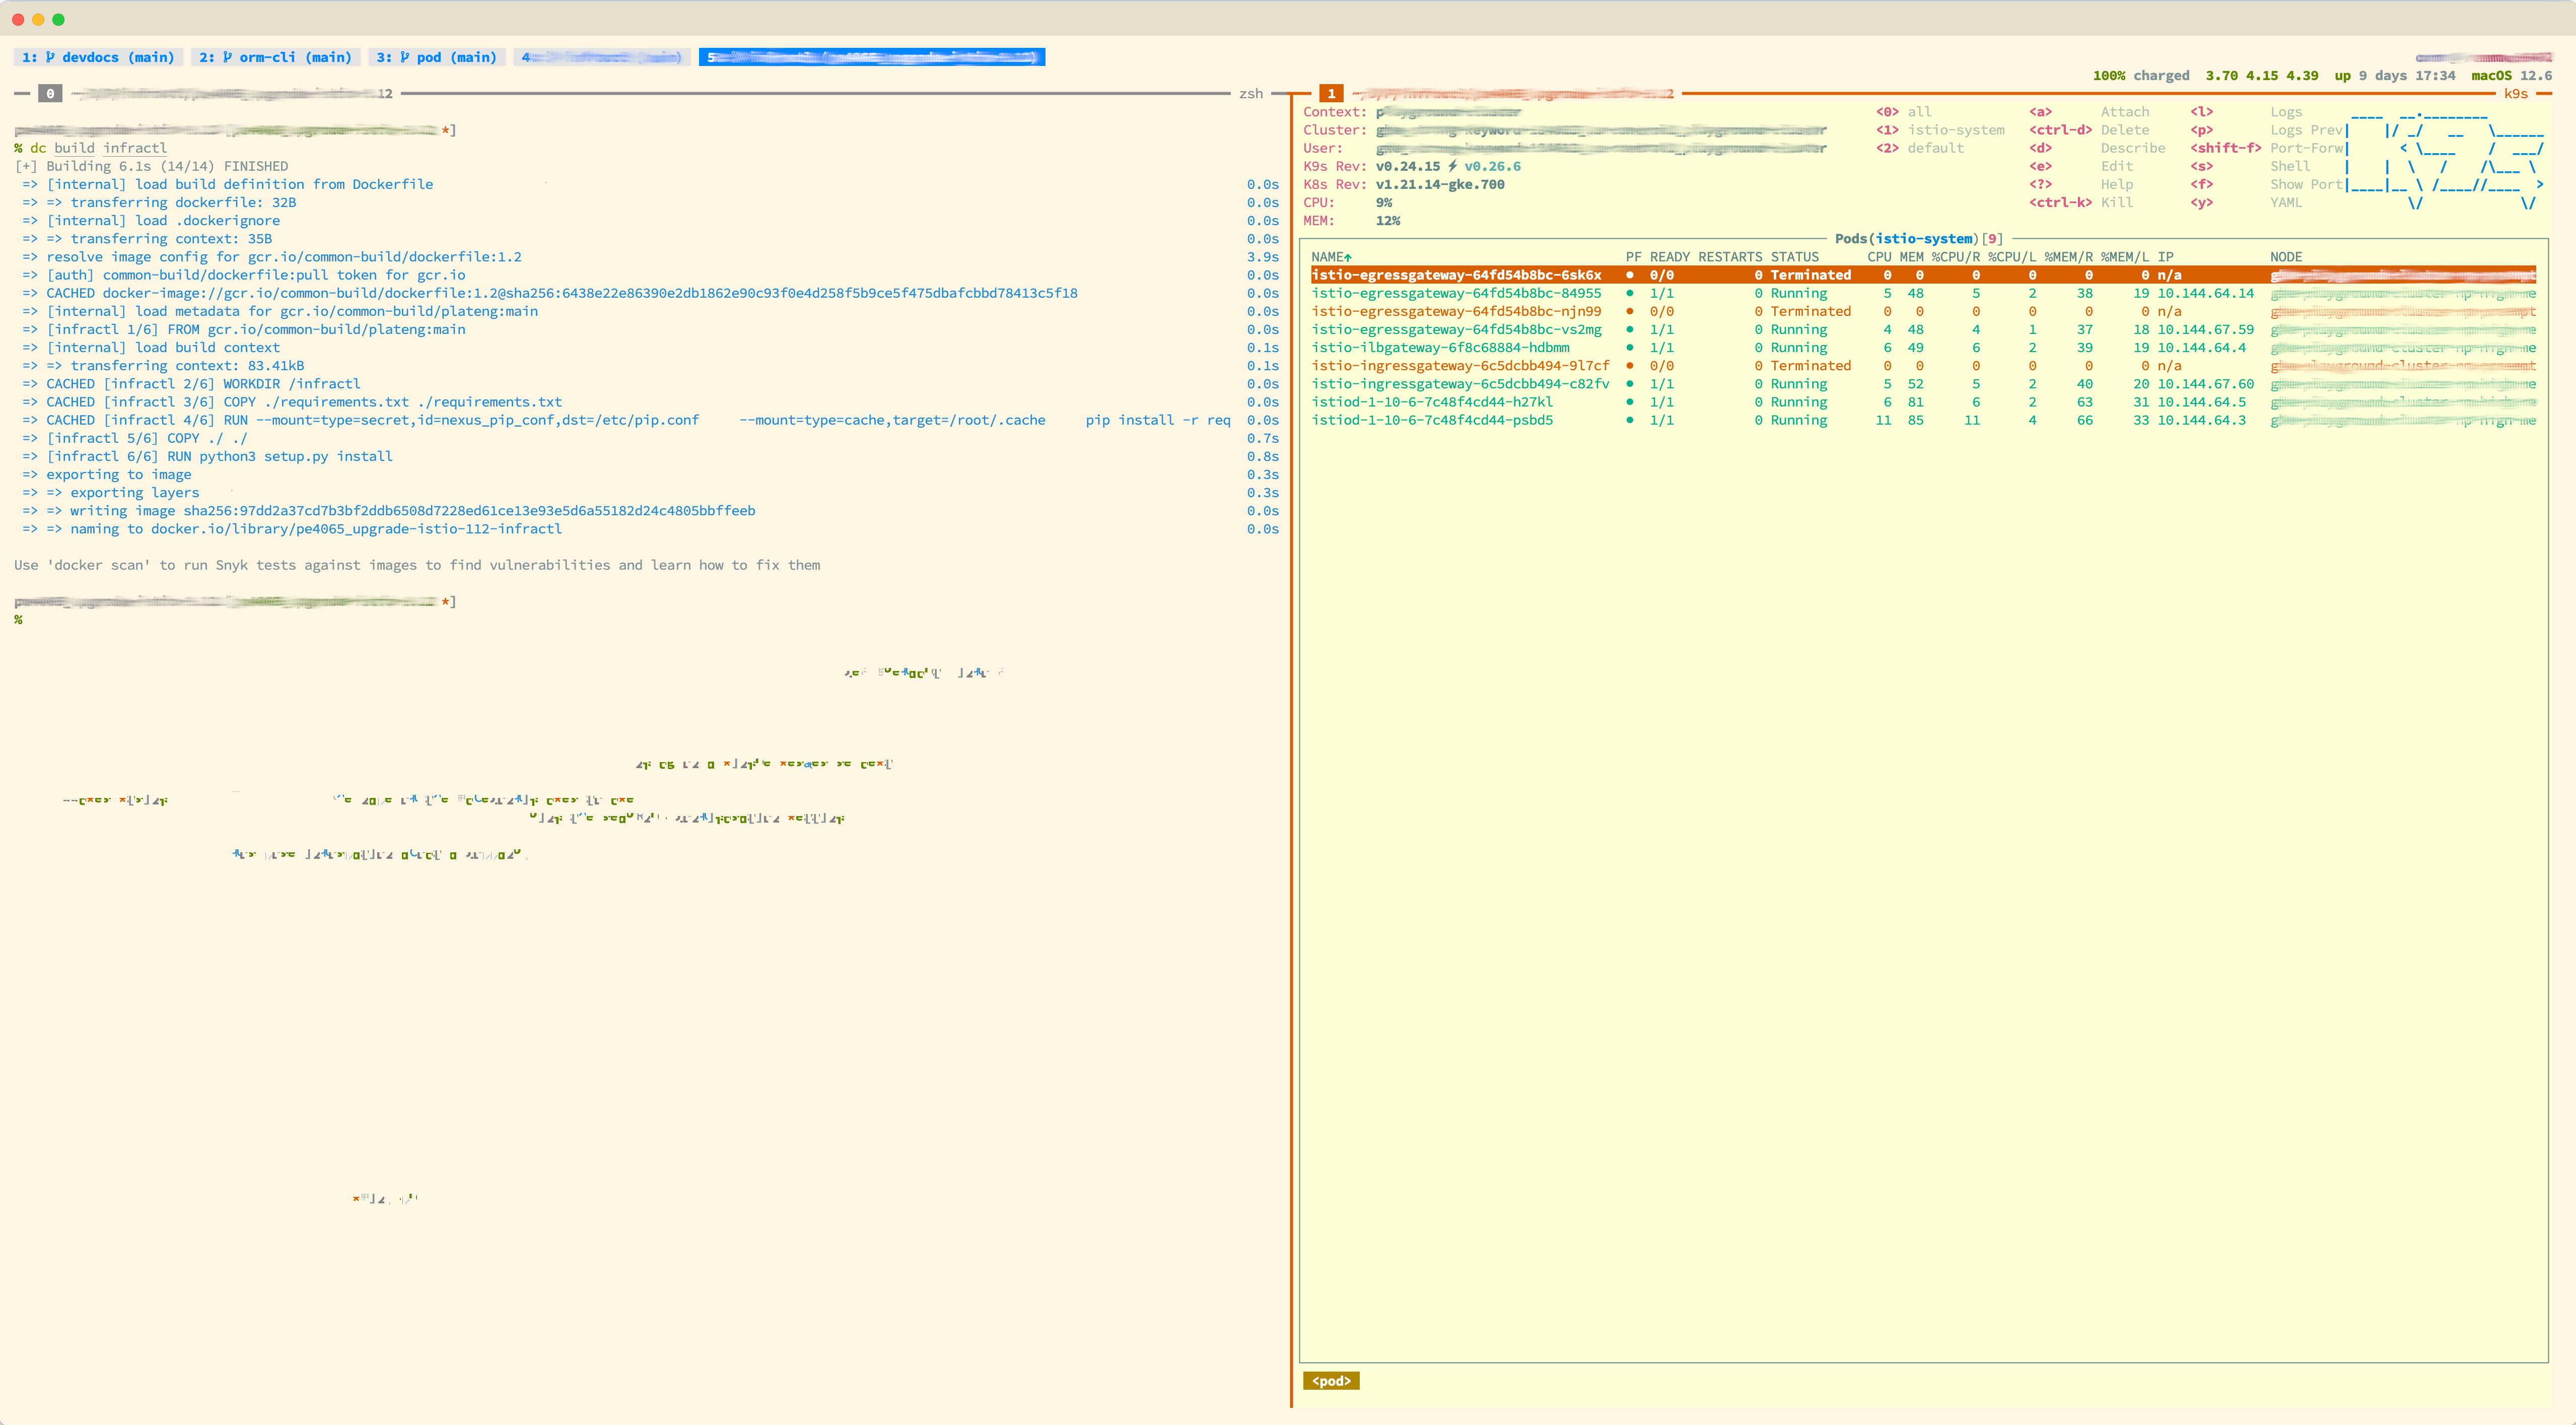
Task: Click the <pod> breadcrumb at bottom of k9s
Action: (x=1331, y=1380)
